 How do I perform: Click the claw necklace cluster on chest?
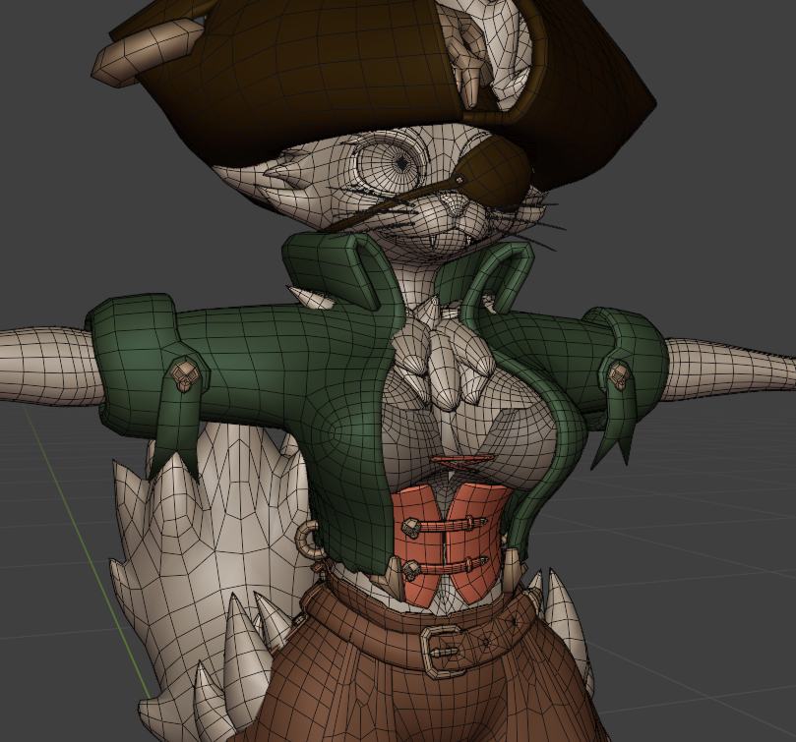point(443,355)
